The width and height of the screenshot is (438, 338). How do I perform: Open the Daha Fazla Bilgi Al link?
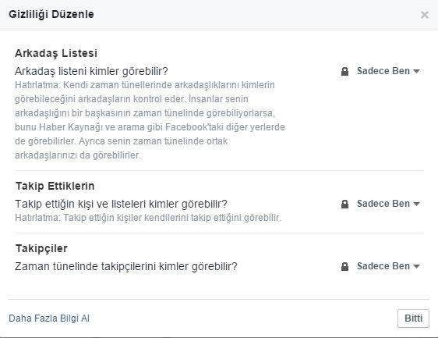[x=49, y=318]
